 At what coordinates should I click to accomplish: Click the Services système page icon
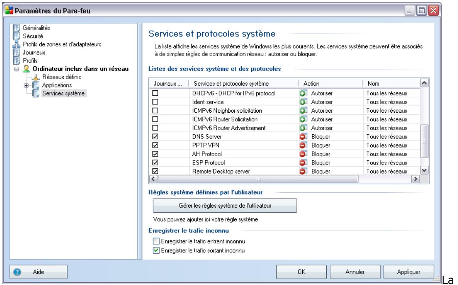point(36,93)
